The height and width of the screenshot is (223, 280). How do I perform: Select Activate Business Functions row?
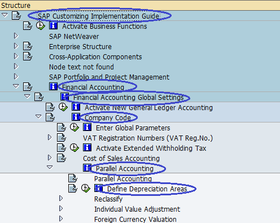click(x=104, y=27)
